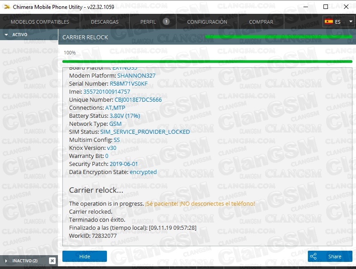Click the Chimera app logo icon
This screenshot has height=269, width=356.
tap(7, 7)
